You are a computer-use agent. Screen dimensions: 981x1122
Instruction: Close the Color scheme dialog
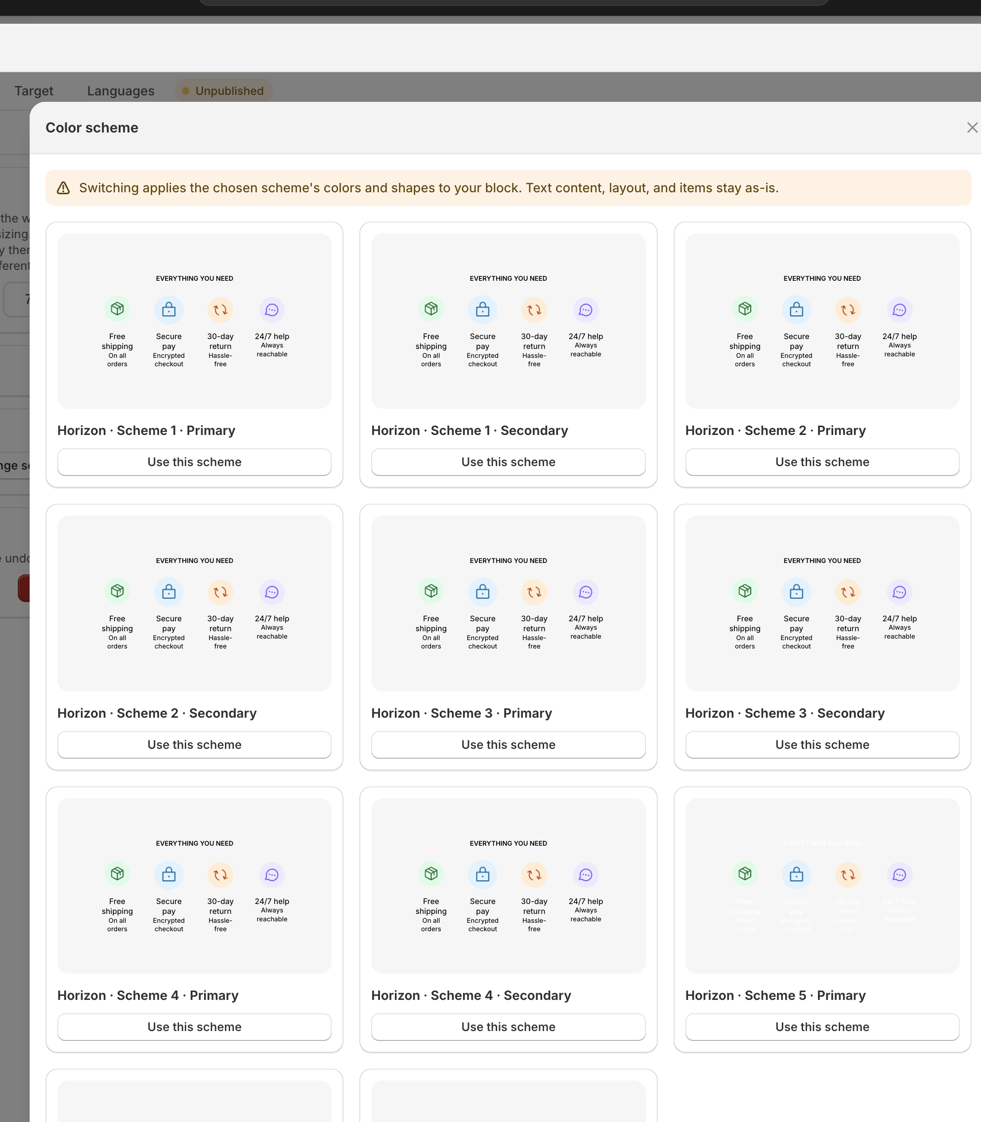(x=972, y=128)
